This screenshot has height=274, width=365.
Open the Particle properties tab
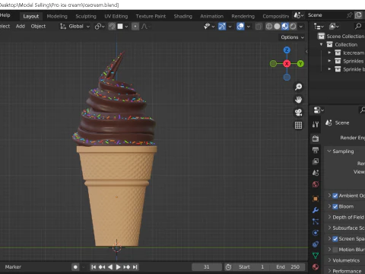pos(316,221)
